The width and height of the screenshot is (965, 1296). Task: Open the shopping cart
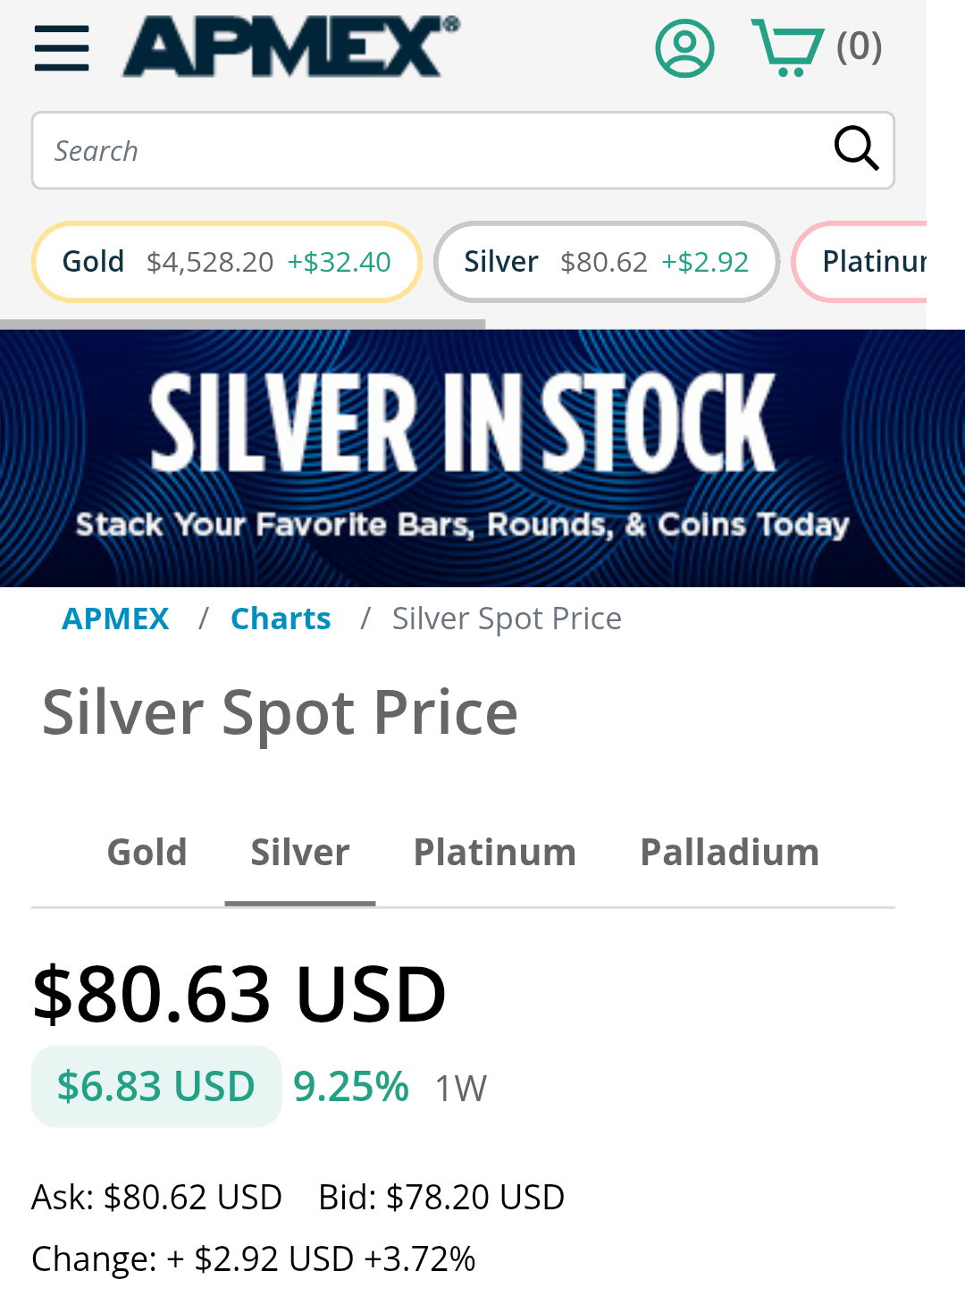(787, 47)
